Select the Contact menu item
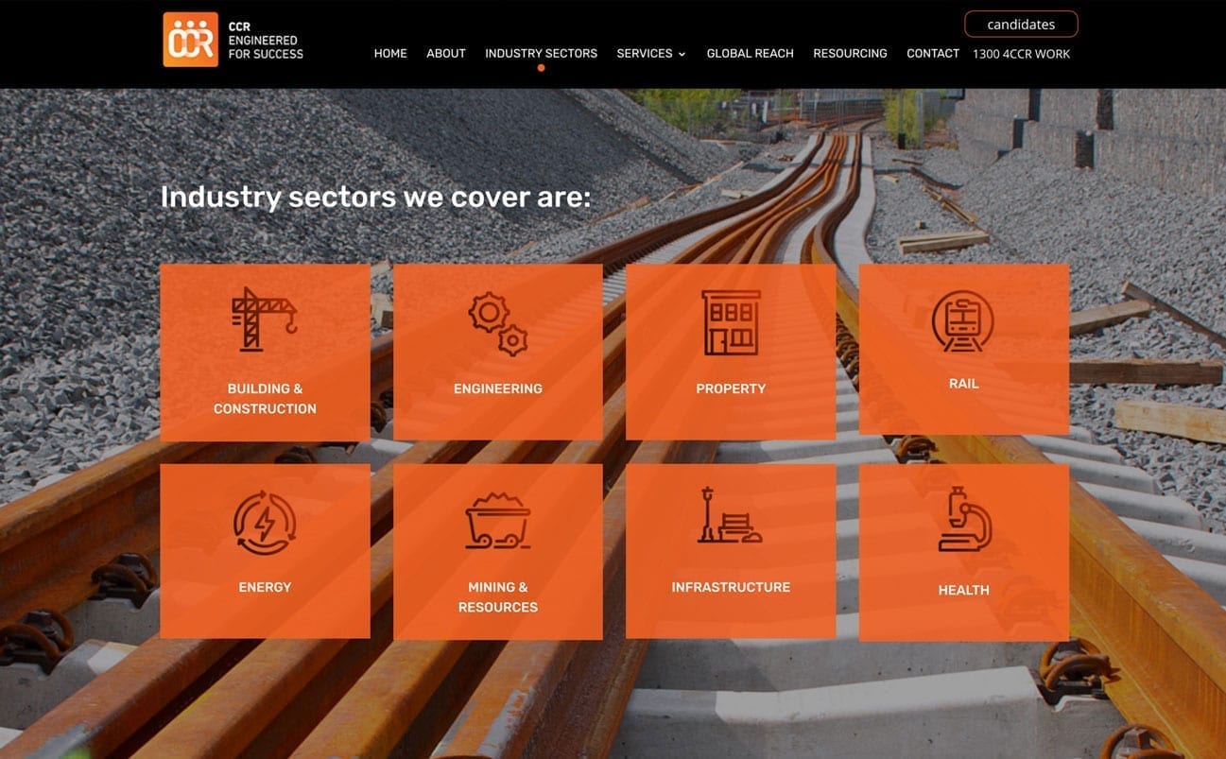The image size is (1226, 759). point(933,53)
